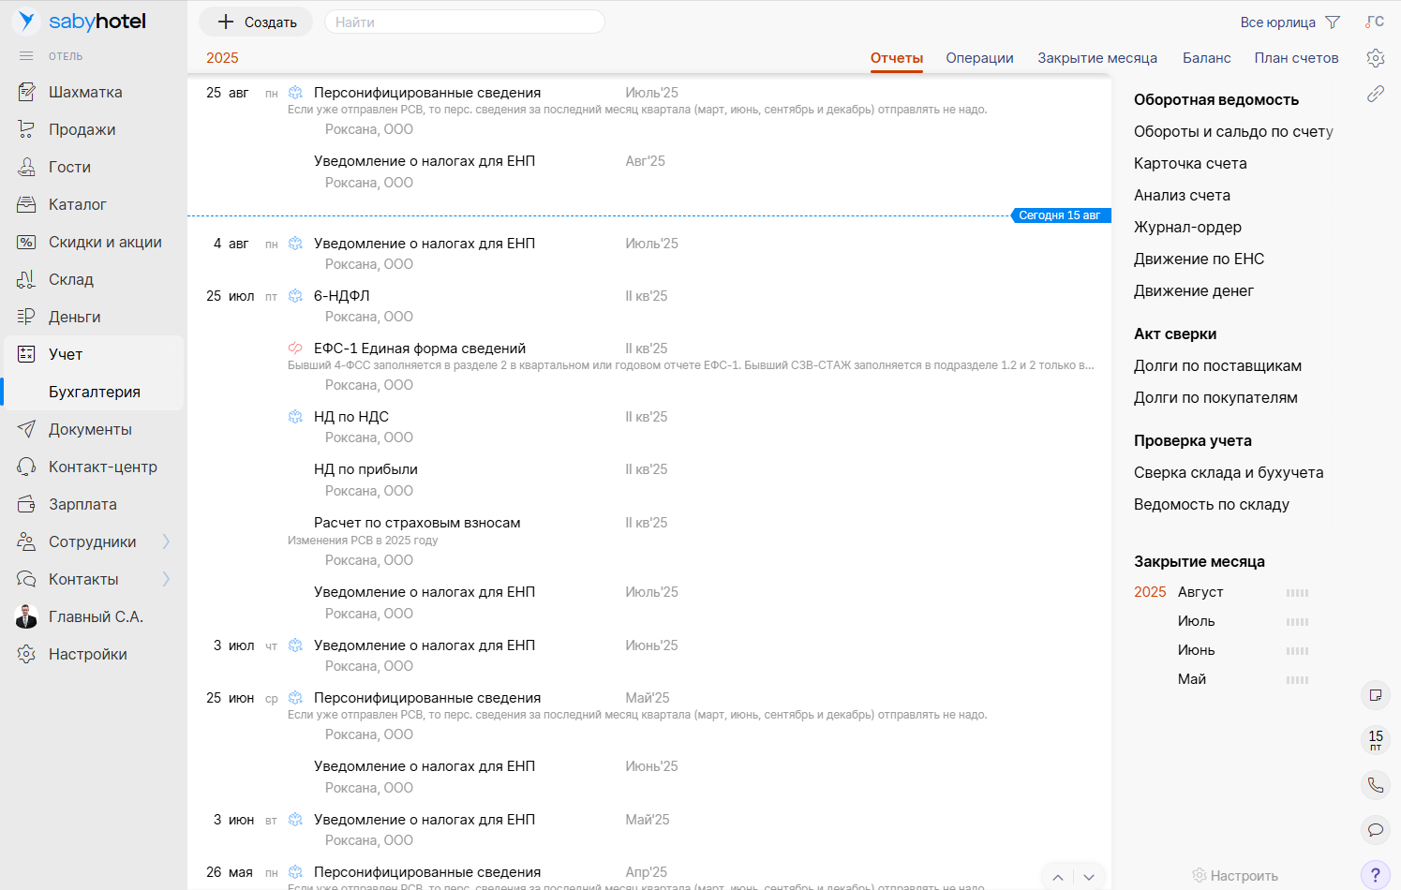This screenshot has height=890, width=1401.
Task: Open the phone call icon on right edge
Action: [1375, 785]
